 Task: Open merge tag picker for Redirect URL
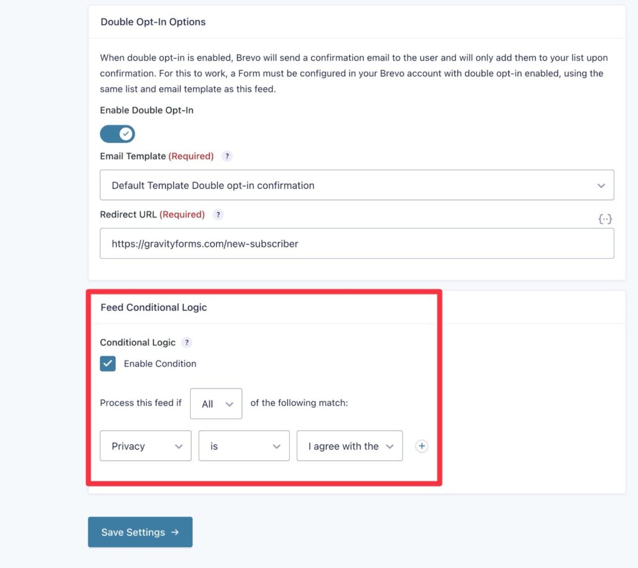click(604, 219)
